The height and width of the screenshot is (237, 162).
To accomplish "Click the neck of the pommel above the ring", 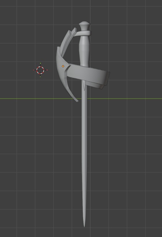I will coord(84,28).
